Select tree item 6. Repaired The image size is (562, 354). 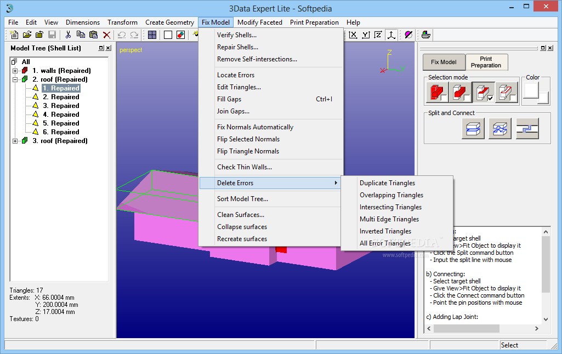coord(61,132)
